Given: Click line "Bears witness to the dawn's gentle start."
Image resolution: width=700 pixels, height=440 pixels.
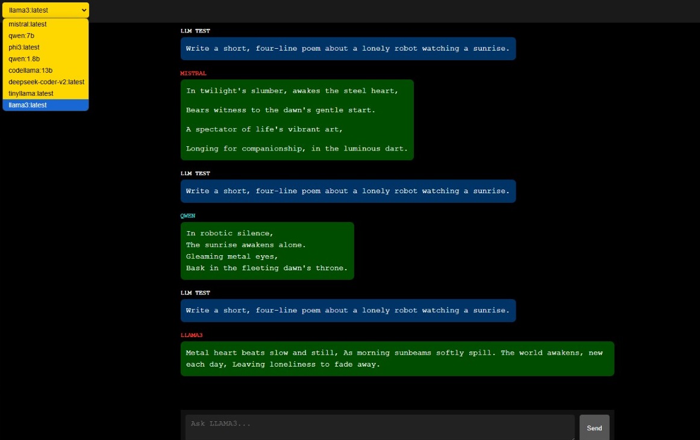Looking at the screenshot, I should tap(281, 110).
